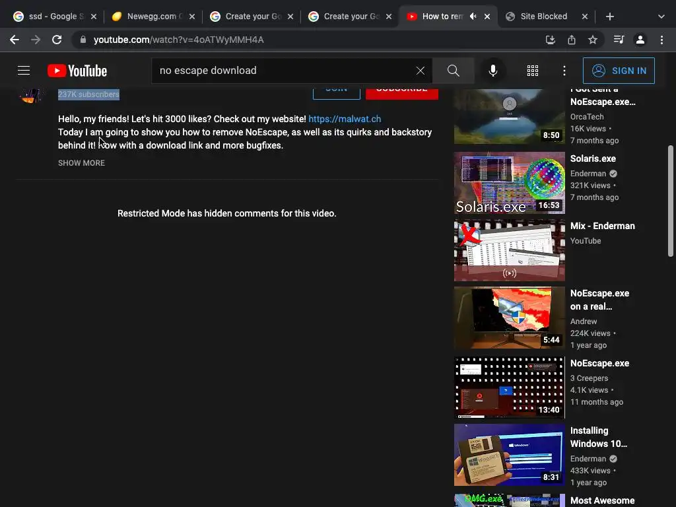Expand the description with SHOW MORE
Image resolution: width=676 pixels, height=507 pixels.
point(81,163)
